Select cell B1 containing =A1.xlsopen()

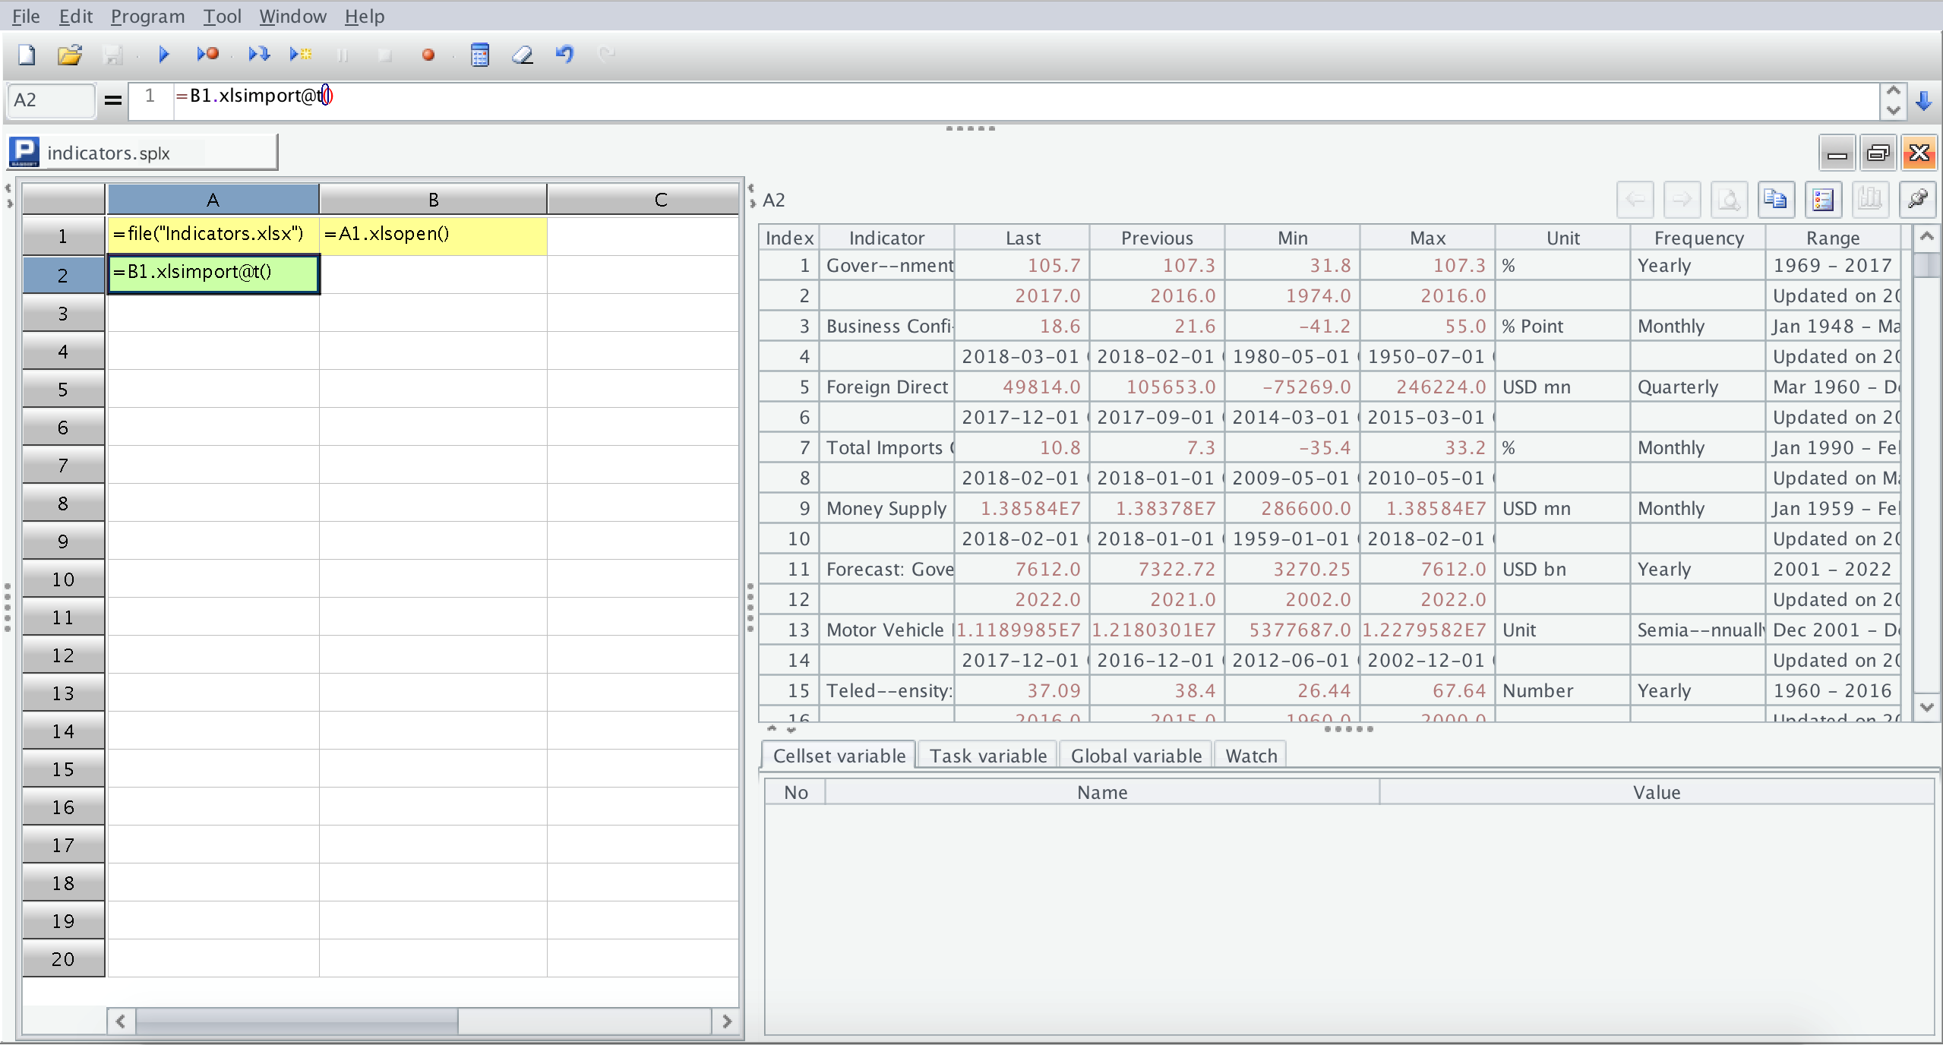[x=433, y=235]
